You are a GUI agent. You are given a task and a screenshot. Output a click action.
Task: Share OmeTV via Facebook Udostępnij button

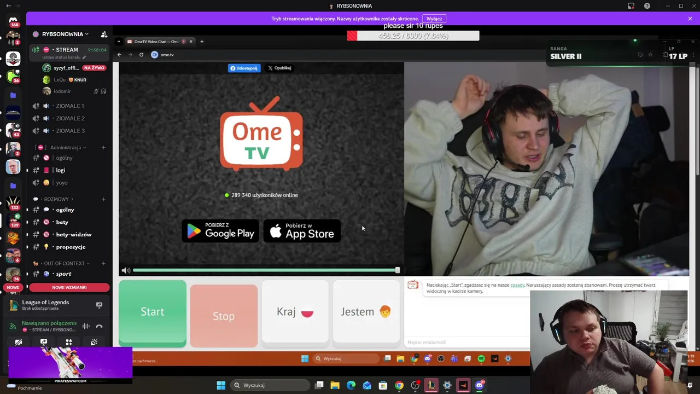tap(244, 68)
